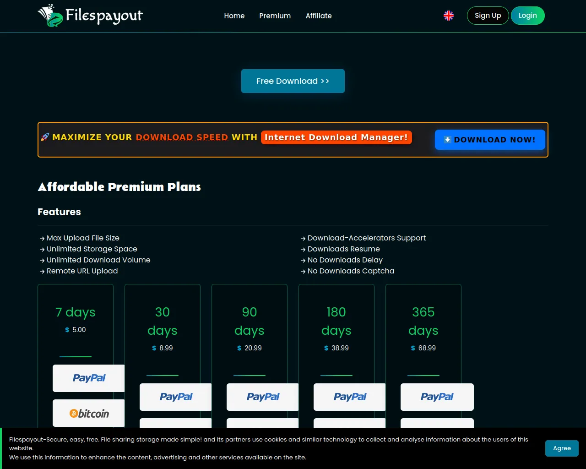Screen dimensions: 586x469
Task: Start the Free Download
Action: pos(293,81)
